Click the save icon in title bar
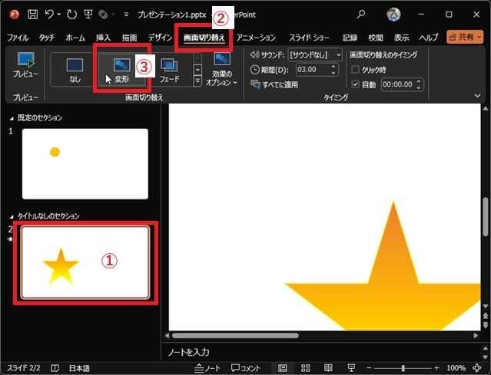491x375 pixels. [32, 15]
